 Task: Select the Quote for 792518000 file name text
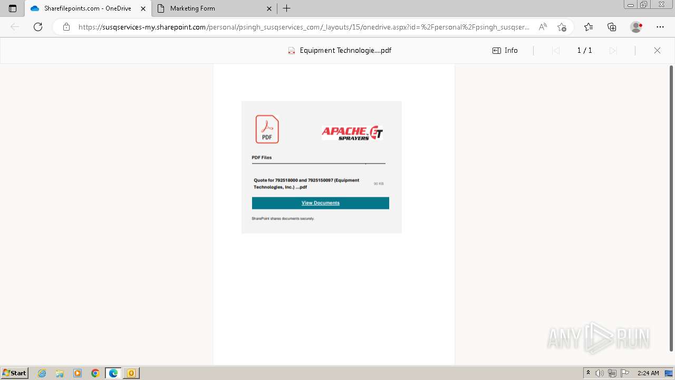tap(306, 184)
